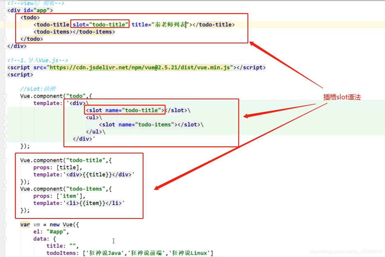This screenshot has width=385, height=257.
Task: Click the title: "", data property
Action: click(x=63, y=246)
